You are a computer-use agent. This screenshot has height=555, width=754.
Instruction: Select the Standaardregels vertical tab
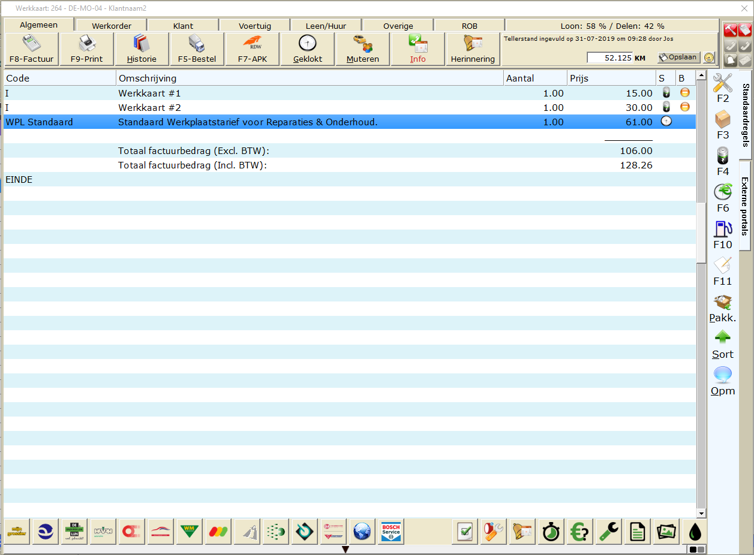tap(746, 114)
